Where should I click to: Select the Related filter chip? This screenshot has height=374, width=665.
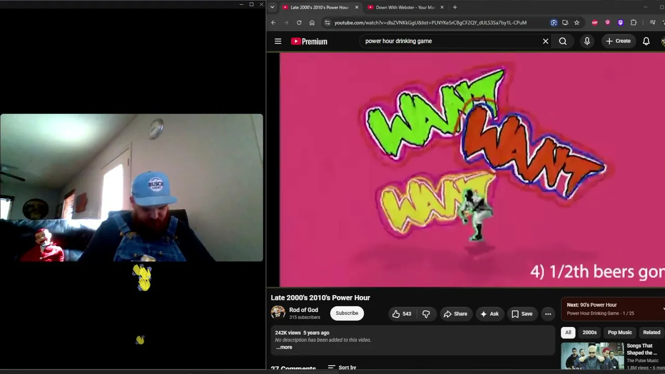pyautogui.click(x=651, y=332)
